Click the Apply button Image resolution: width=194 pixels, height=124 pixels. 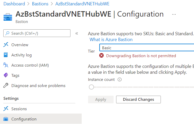pos(101,100)
